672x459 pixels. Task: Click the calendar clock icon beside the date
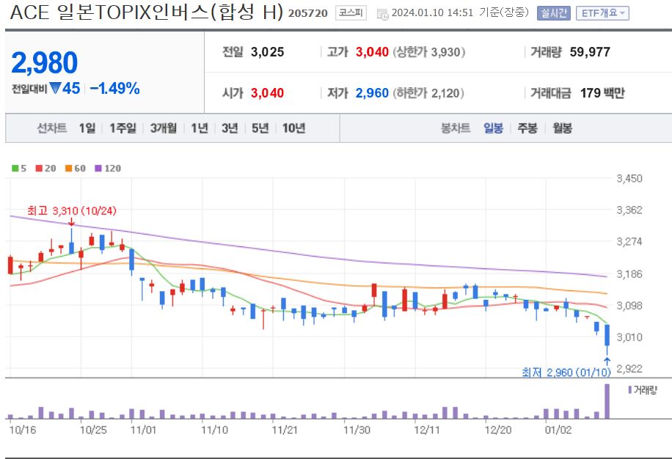(x=382, y=14)
